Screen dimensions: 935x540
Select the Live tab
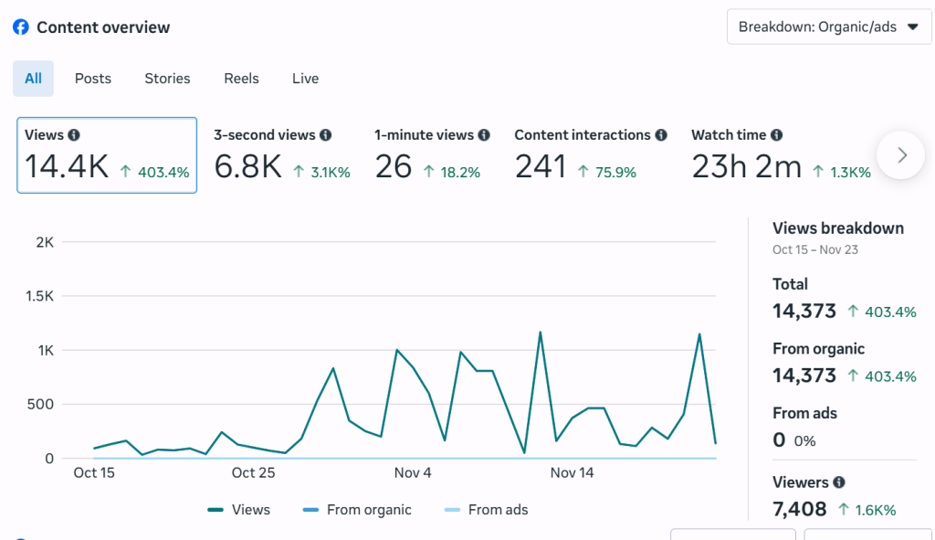[305, 79]
